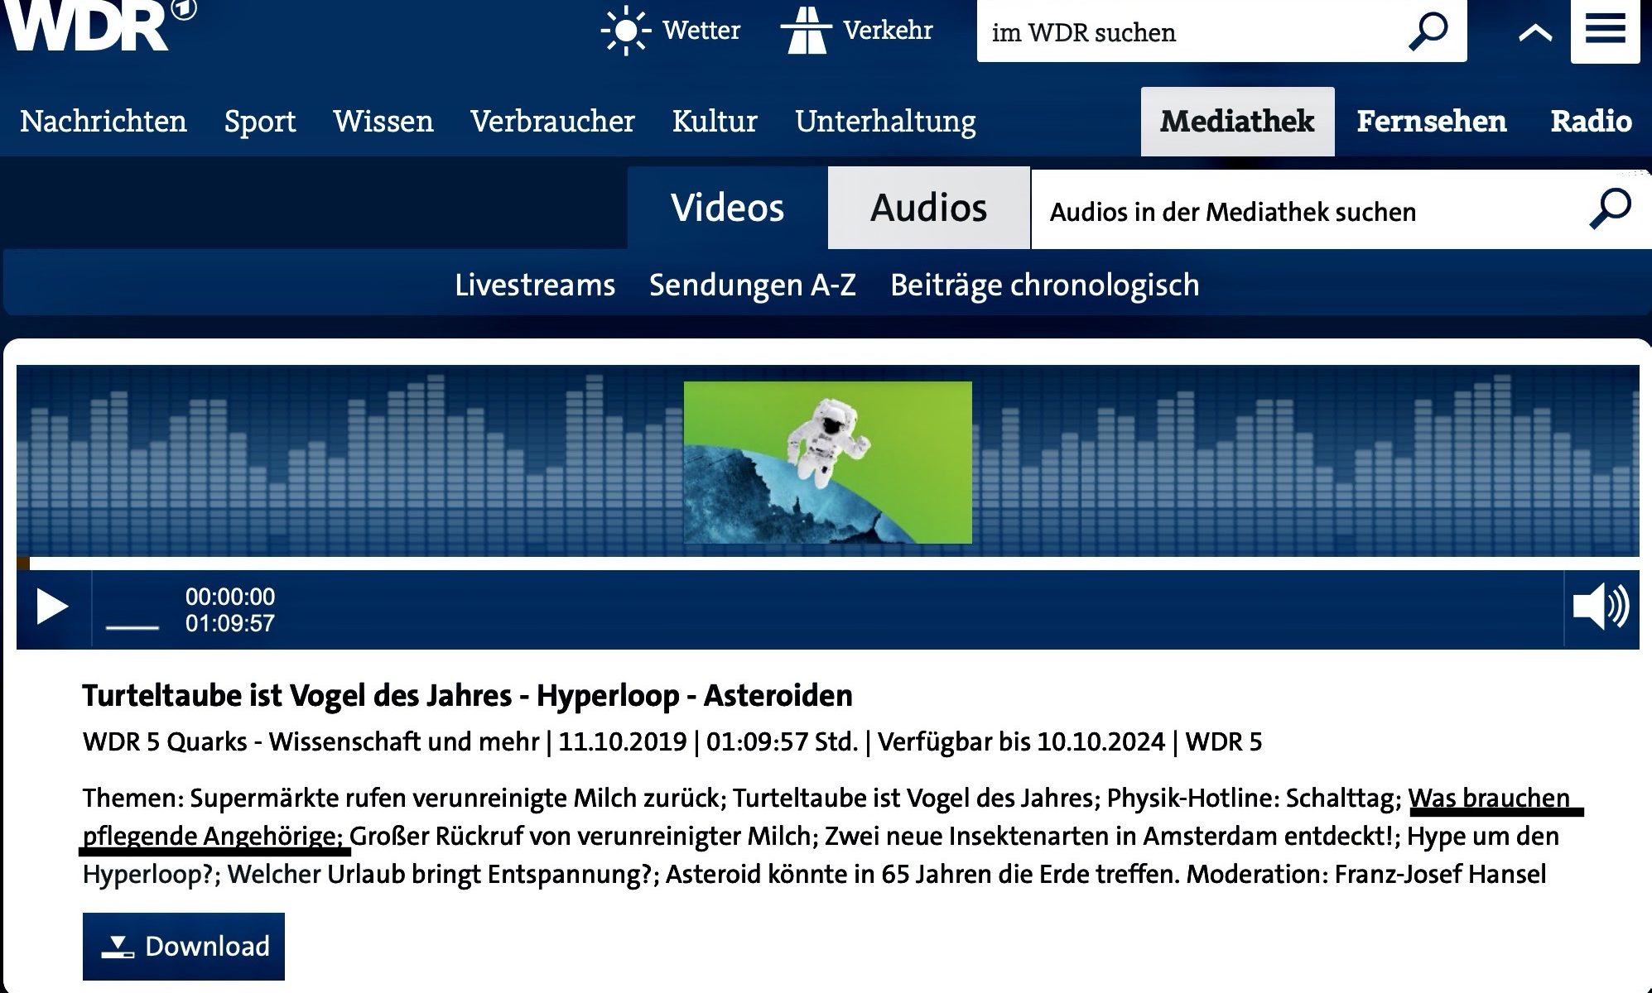Click the title 'Turteltaube ist Vogel des Jahres'
The height and width of the screenshot is (993, 1652).
[x=297, y=696]
